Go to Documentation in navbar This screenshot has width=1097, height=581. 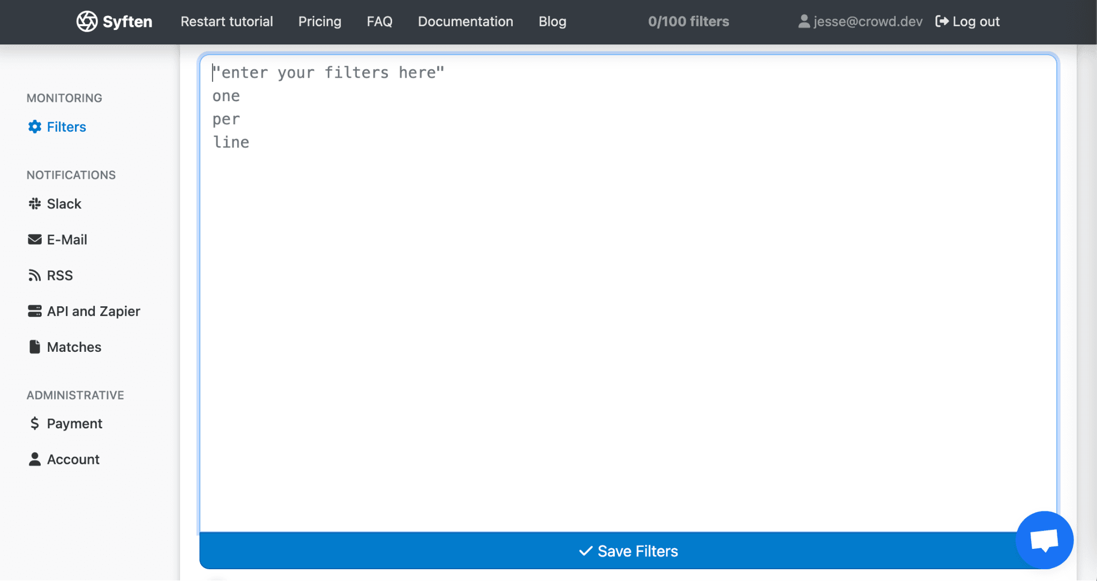point(465,21)
